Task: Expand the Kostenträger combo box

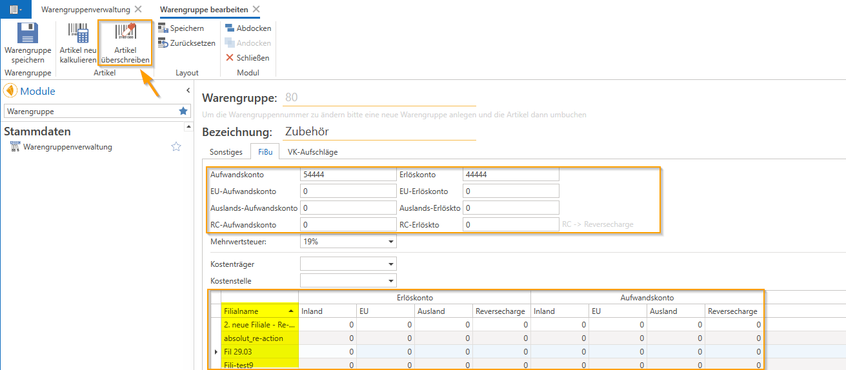Action: click(x=390, y=264)
